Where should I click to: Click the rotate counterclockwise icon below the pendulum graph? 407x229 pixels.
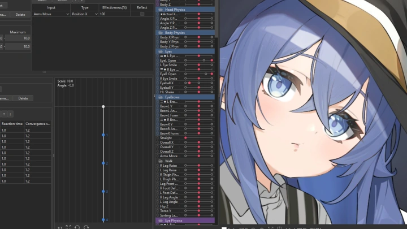point(77,227)
